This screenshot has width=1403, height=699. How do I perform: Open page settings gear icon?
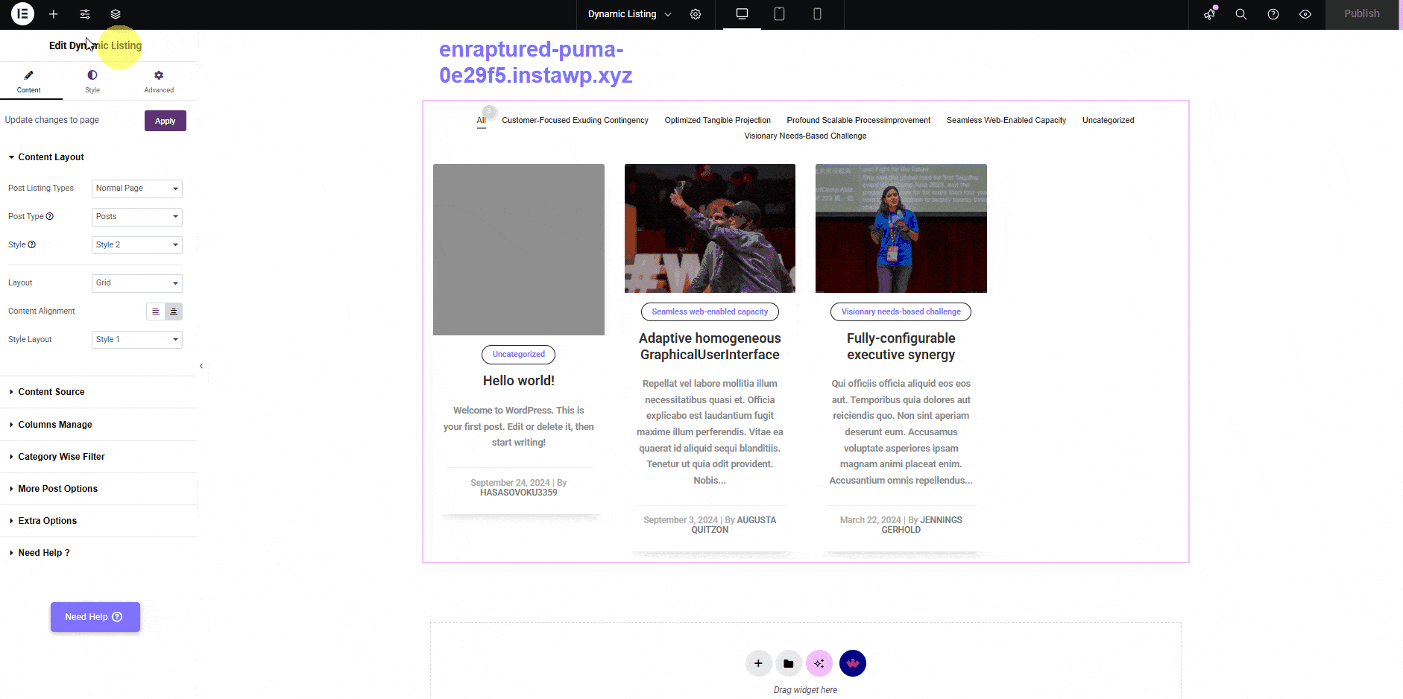[x=696, y=14]
